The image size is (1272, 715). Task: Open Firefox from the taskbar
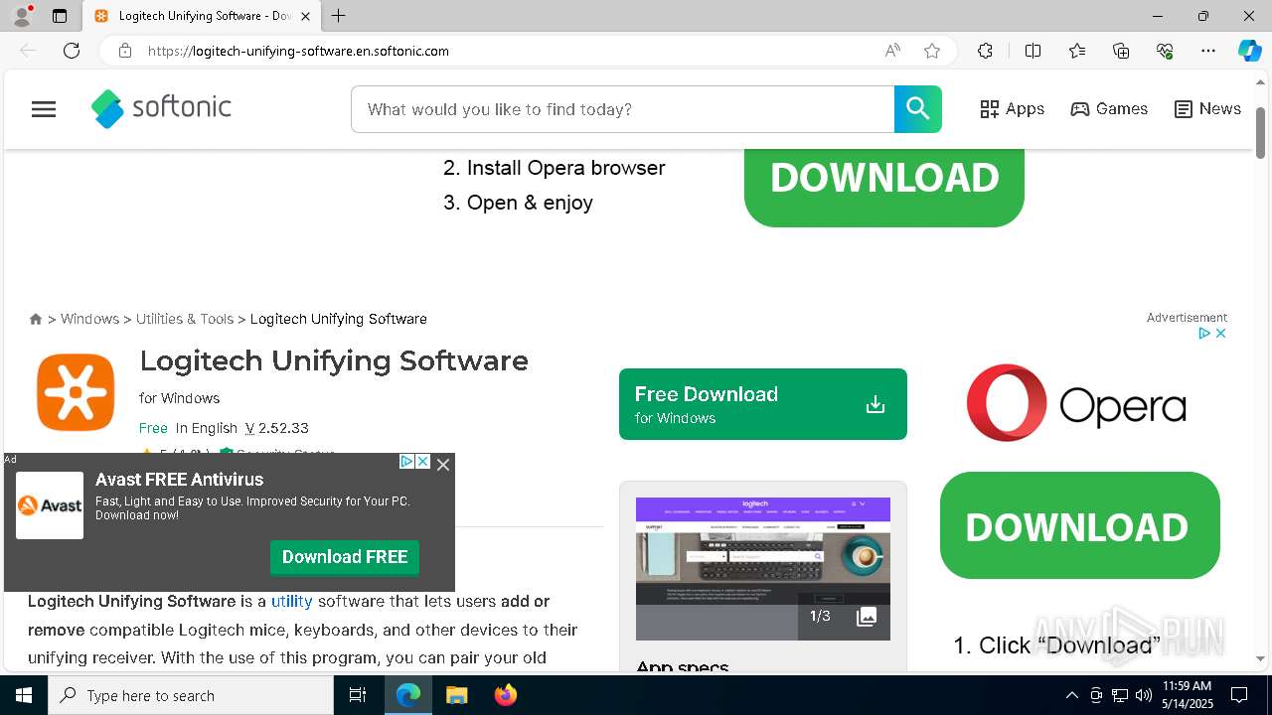pyautogui.click(x=506, y=695)
